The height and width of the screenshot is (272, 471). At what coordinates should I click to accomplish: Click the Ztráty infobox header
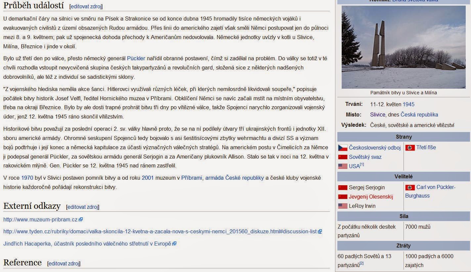(404, 246)
